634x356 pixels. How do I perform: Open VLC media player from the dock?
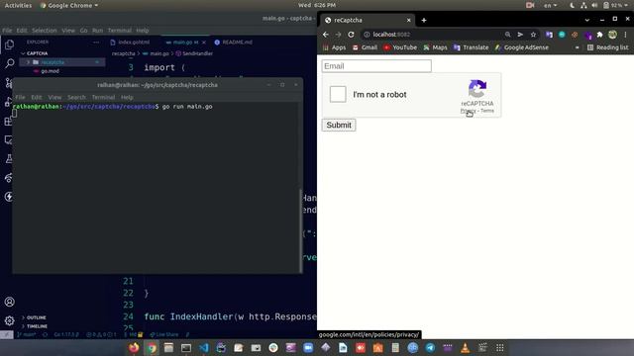(465, 347)
